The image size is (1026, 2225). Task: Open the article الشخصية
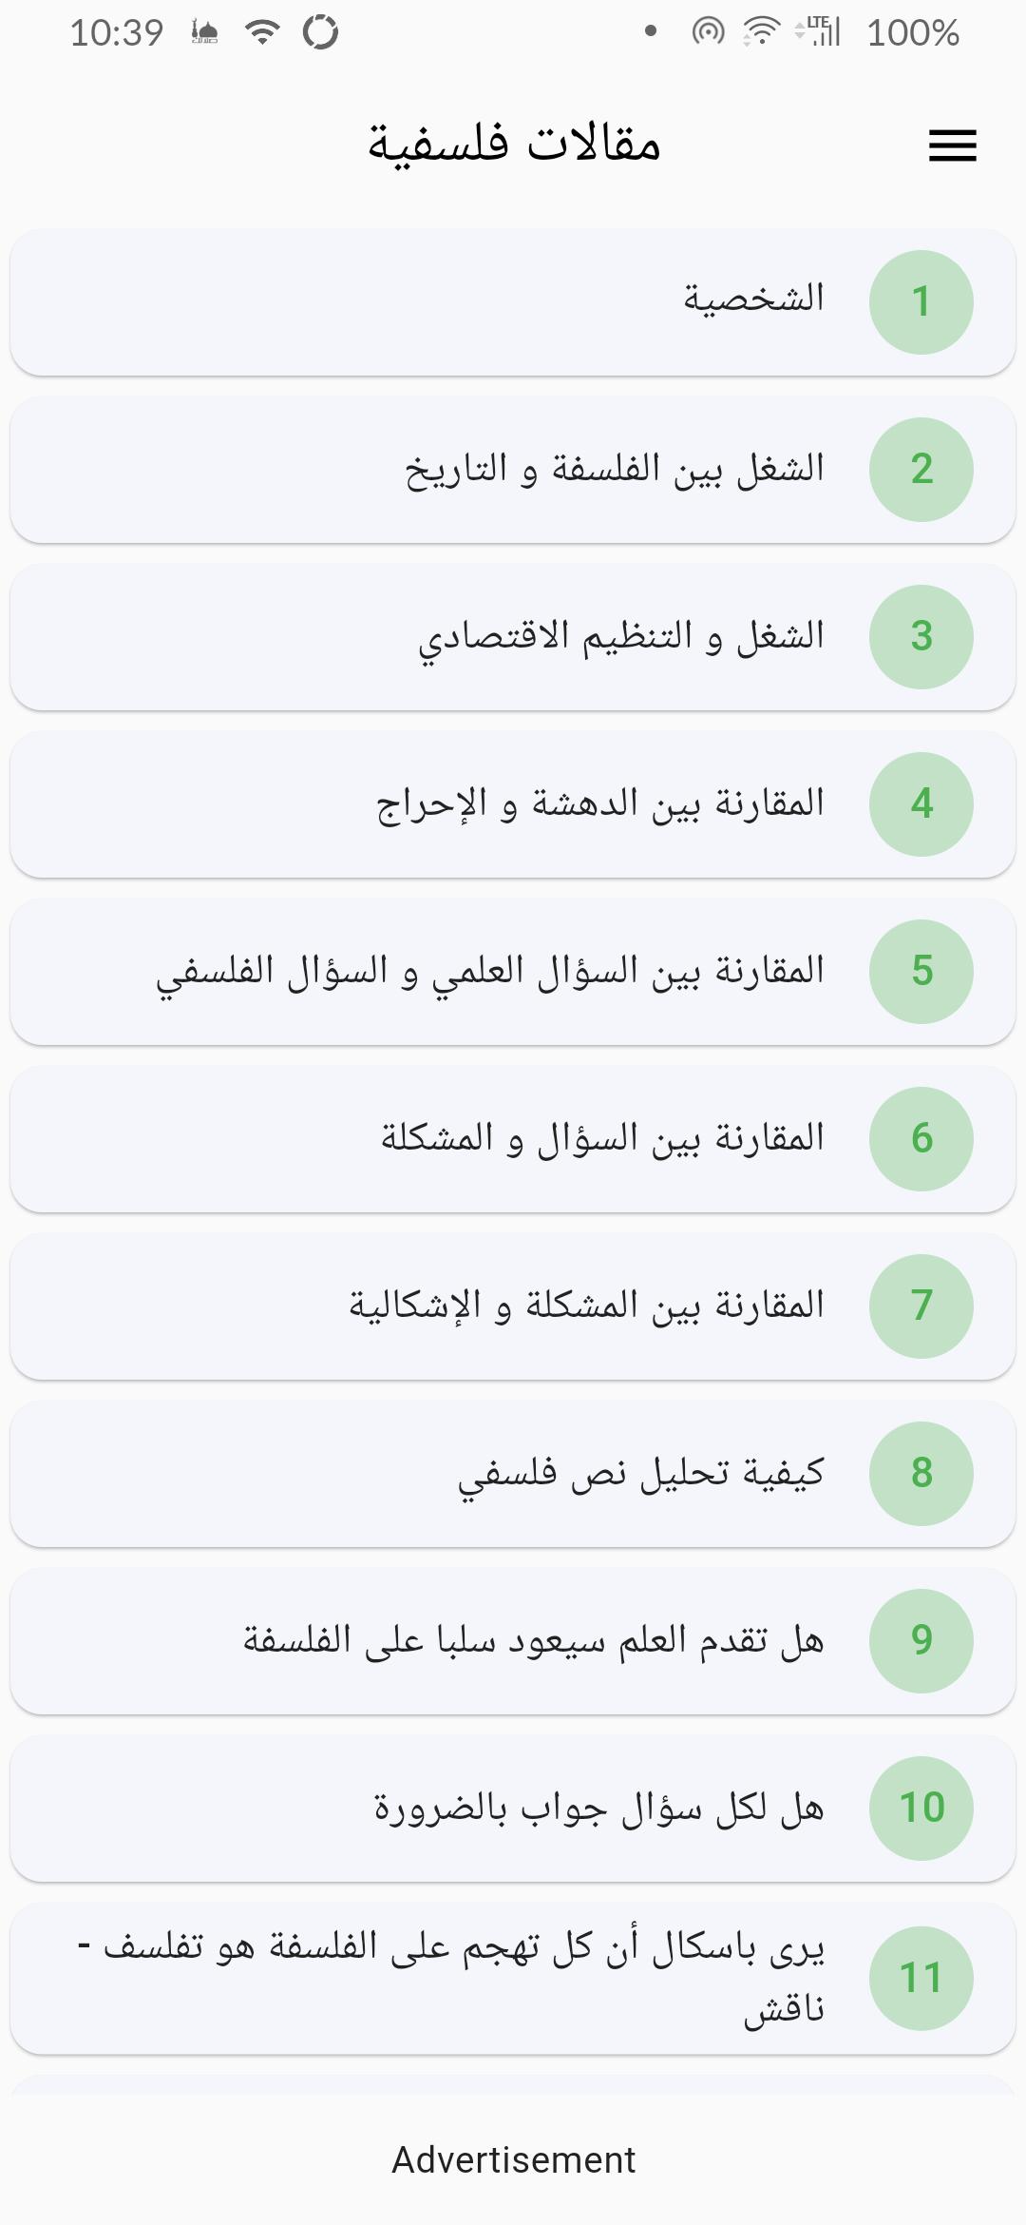513,302
